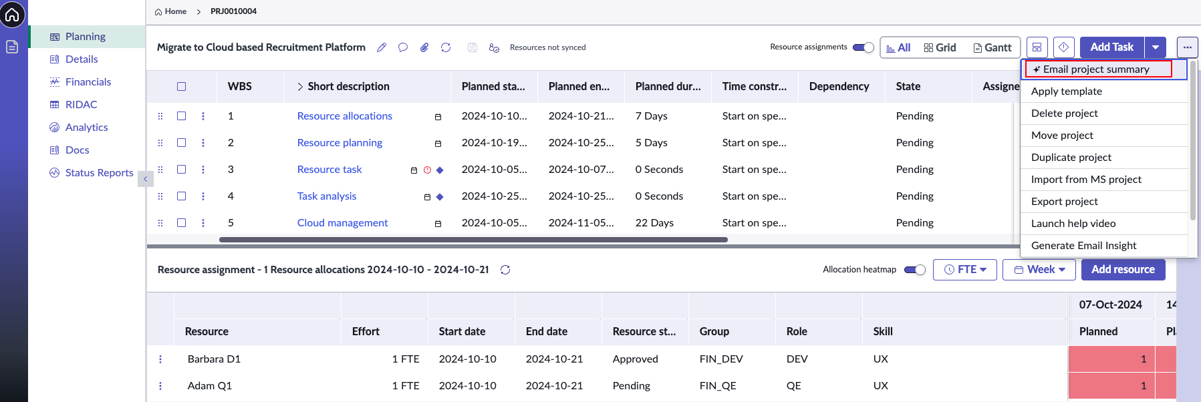
Task: Open project comments speech bubble icon
Action: 403,47
